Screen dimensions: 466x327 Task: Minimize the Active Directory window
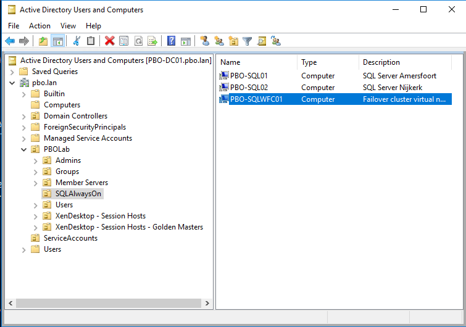click(396, 9)
